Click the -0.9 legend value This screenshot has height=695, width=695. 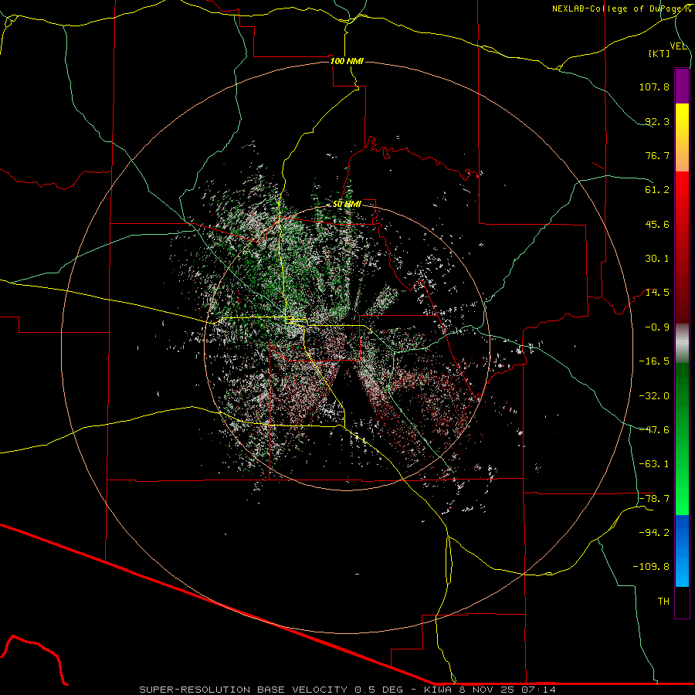[657, 327]
